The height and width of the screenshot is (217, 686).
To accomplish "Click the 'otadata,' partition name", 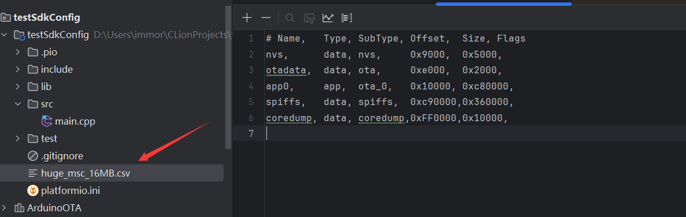I will (289, 70).
